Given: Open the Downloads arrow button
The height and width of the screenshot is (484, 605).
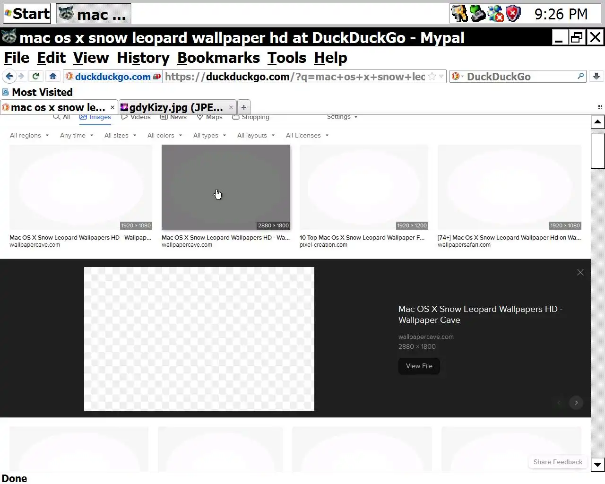Looking at the screenshot, I should click(596, 76).
